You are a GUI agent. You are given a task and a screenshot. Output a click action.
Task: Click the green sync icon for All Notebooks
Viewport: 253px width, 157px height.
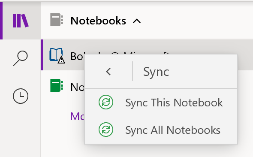click(106, 130)
